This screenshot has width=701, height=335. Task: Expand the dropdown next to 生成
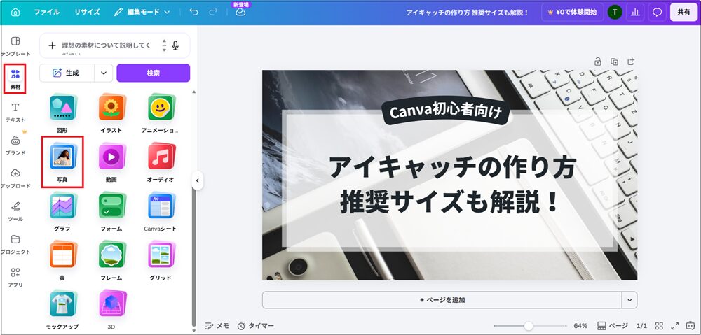pos(103,73)
